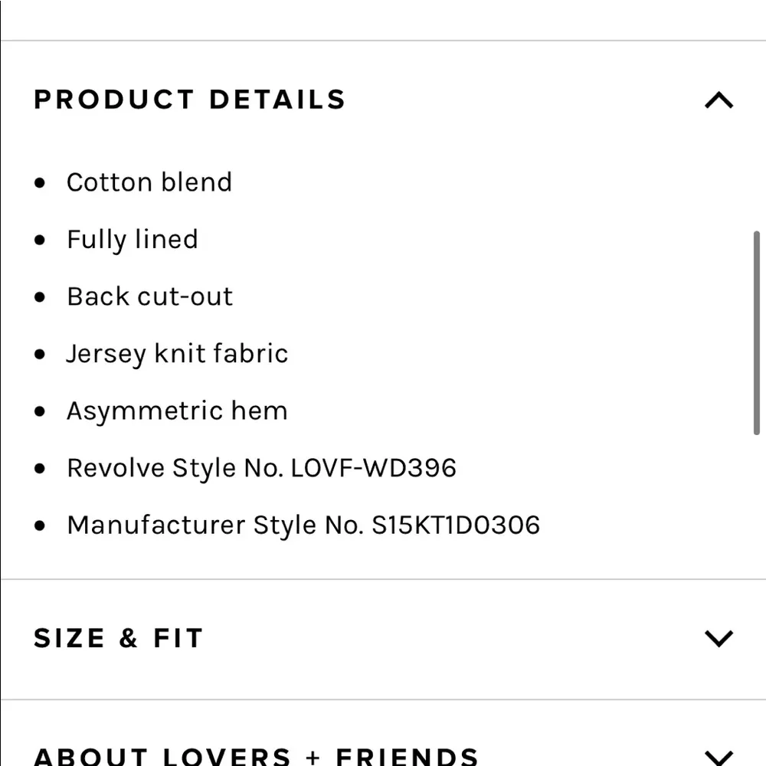The width and height of the screenshot is (766, 766).
Task: Click the bullet beside Asymmetric hem
Action: tap(41, 411)
